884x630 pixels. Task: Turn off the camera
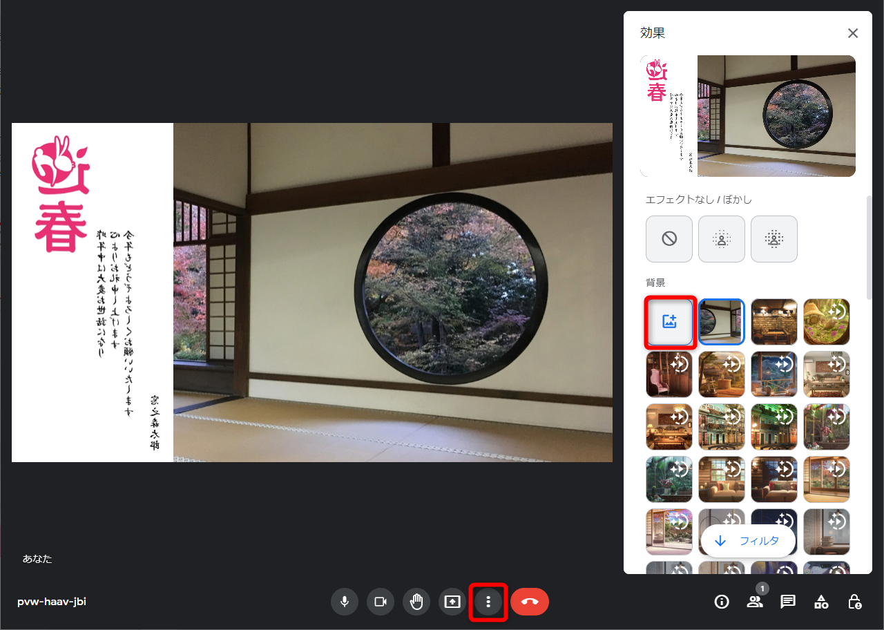(381, 602)
